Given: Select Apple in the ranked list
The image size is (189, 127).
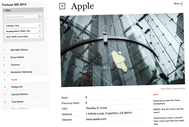Looking at the screenshot, I should (14, 79).
